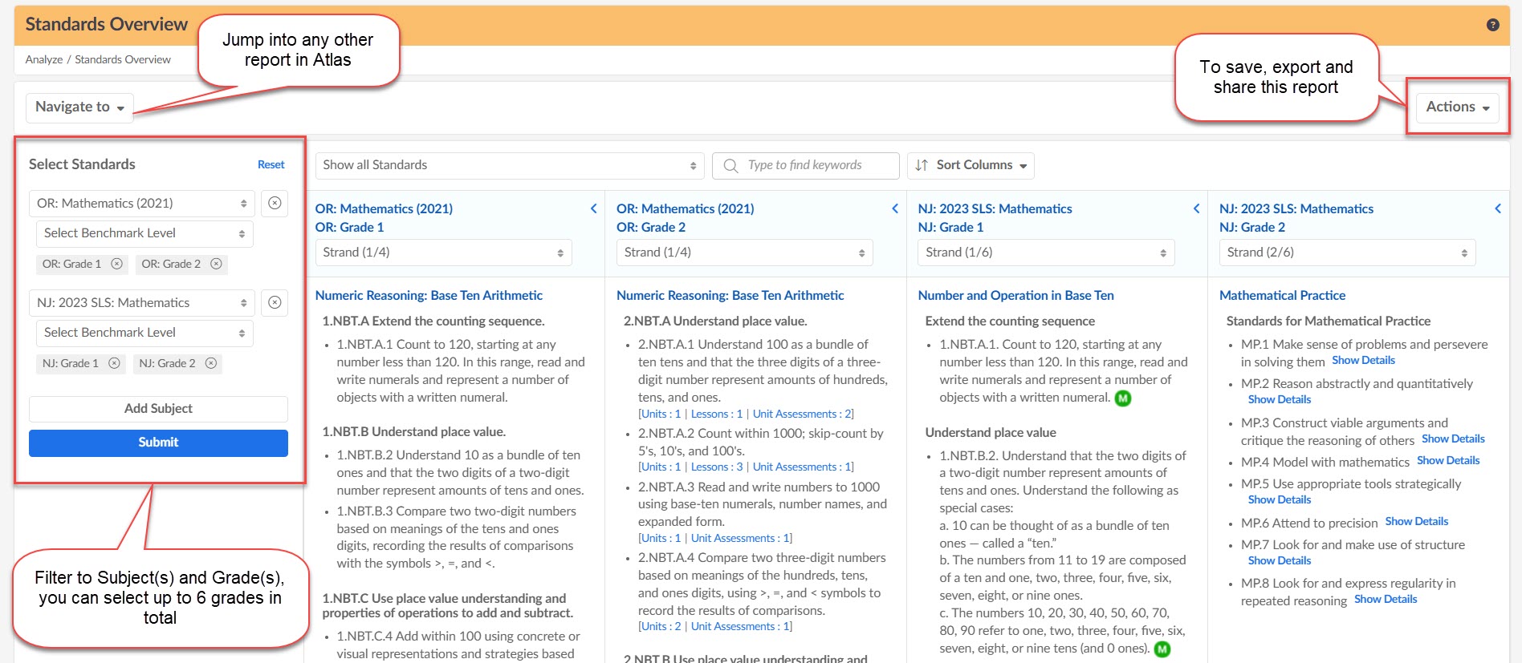The image size is (1522, 663).
Task: Show Details for MP.5 Use appropriate tools
Action: click(1280, 500)
